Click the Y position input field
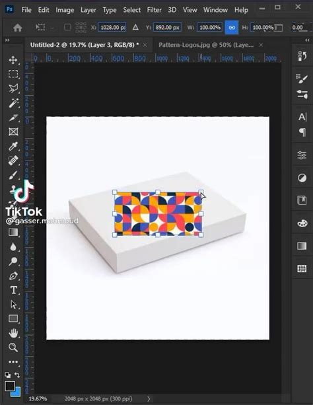This screenshot has width=313, height=405. click(167, 27)
